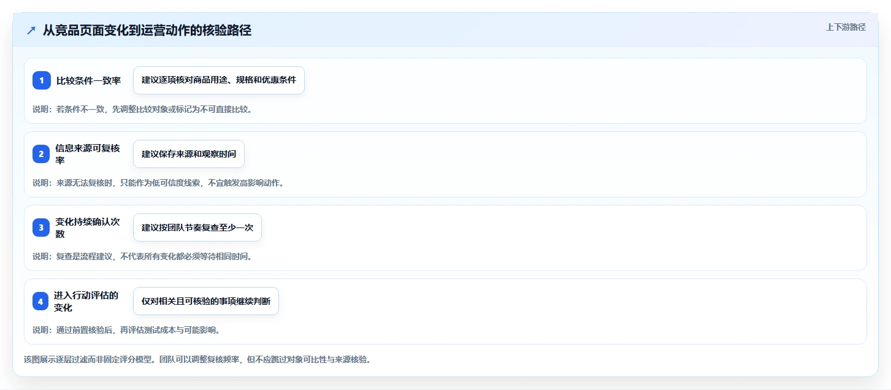Image resolution: width=891 pixels, height=390 pixels.
Task: Click the 比较条件一致率 step label
Action: (89, 80)
